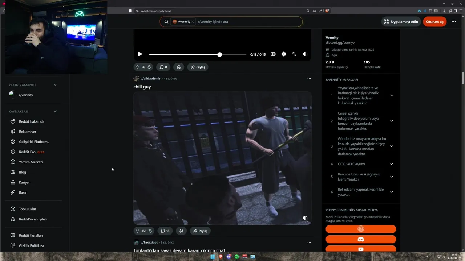
Task: Give award on chill guy post
Action: click(x=181, y=231)
